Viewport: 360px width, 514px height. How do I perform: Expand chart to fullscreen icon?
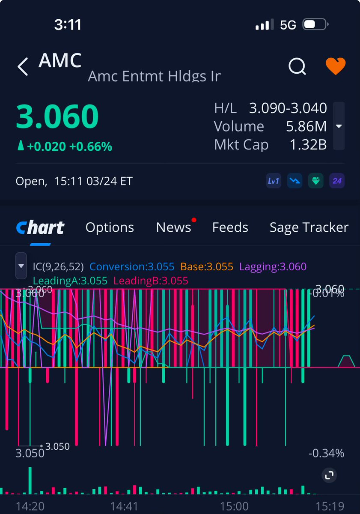pos(329,475)
